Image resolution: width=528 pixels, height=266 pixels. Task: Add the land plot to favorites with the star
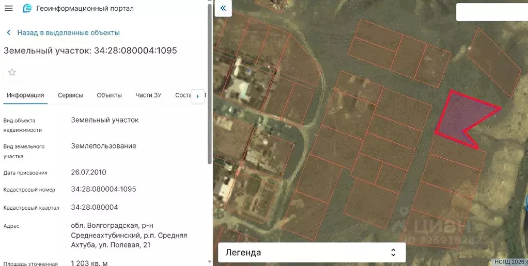point(12,72)
